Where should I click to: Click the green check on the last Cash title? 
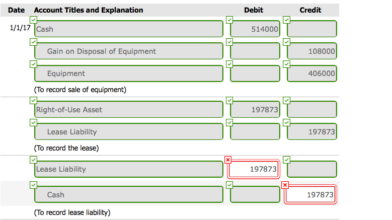(x=33, y=185)
